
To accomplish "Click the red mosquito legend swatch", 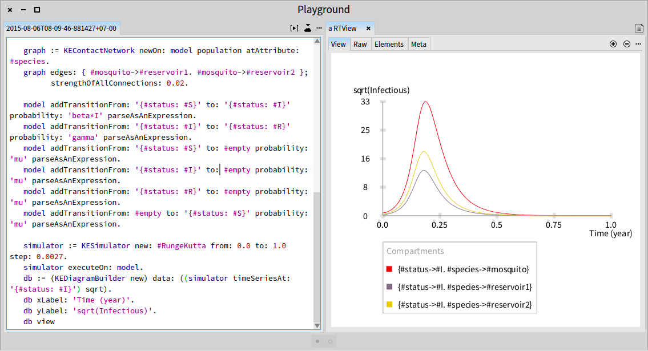I will (x=389, y=269).
